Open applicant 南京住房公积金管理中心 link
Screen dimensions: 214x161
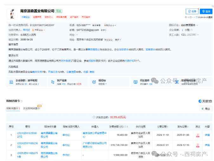(x=94, y=135)
